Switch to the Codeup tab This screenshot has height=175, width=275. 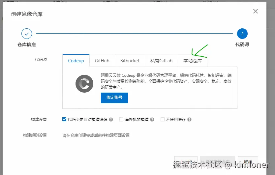pos(76,61)
